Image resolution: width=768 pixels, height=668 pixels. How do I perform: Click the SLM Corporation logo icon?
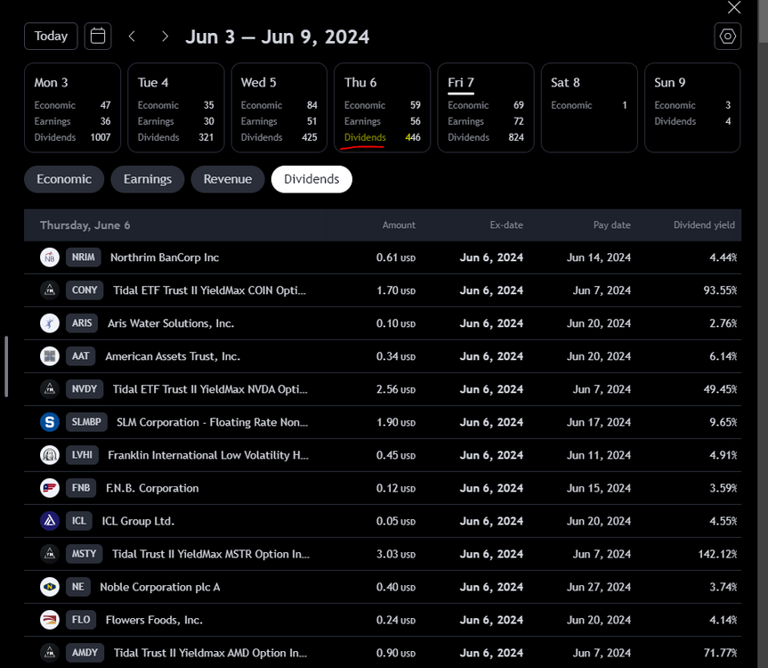50,422
